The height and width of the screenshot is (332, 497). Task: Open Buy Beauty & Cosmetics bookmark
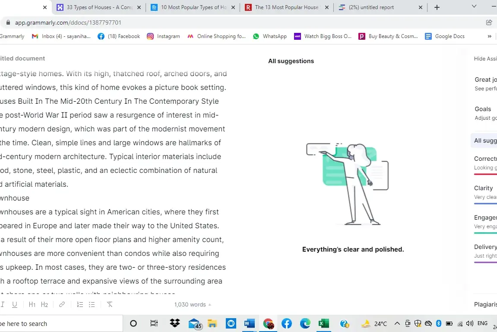click(x=388, y=36)
